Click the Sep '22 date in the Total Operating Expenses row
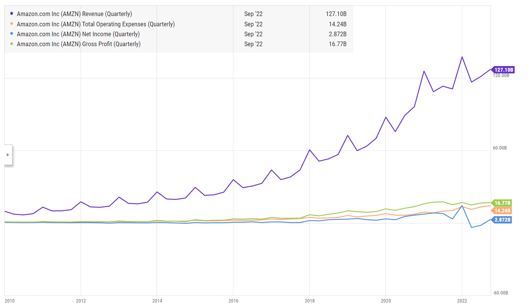 [253, 24]
